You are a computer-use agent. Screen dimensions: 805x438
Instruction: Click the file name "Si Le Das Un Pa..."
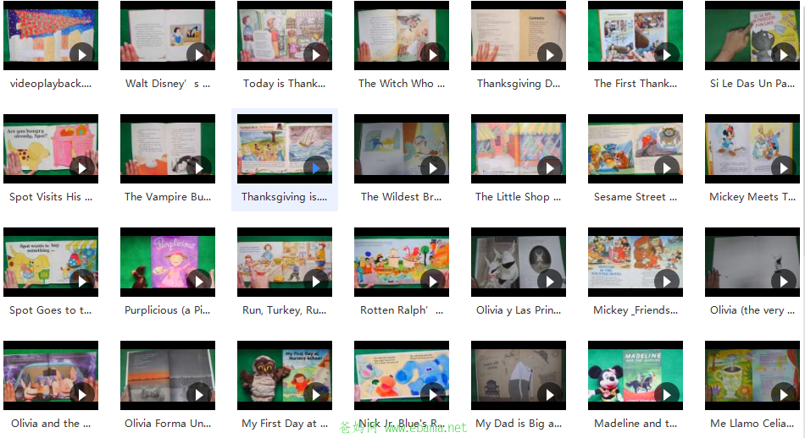[752, 84]
